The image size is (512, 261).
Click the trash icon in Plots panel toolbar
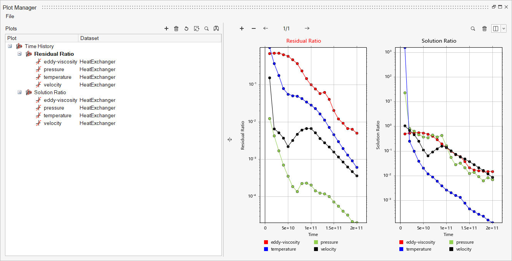176,28
